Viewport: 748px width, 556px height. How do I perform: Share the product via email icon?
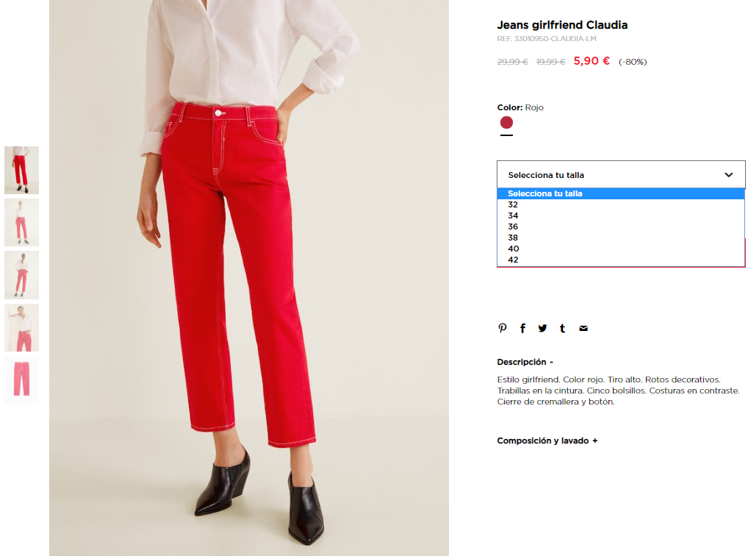[x=583, y=328]
